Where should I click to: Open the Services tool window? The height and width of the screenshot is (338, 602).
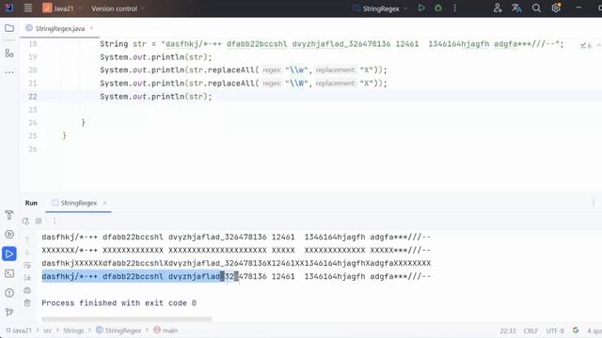coord(9,234)
